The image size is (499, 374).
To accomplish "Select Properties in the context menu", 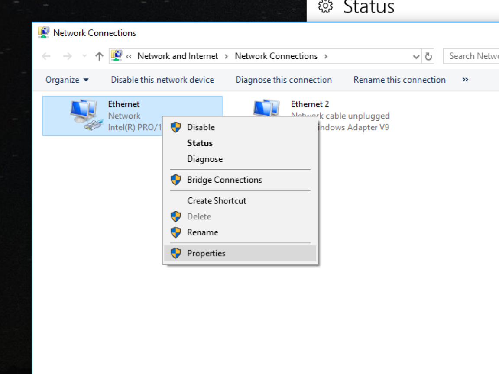I will pos(240,254).
